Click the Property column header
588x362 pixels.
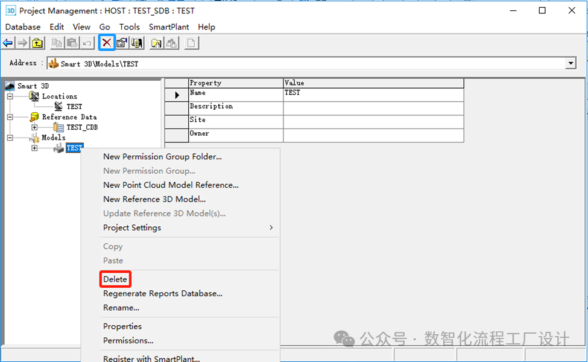[236, 83]
